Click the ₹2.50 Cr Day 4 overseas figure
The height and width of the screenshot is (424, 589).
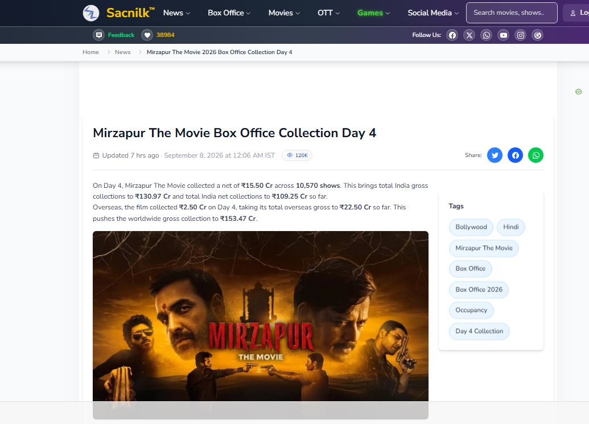[x=193, y=207]
